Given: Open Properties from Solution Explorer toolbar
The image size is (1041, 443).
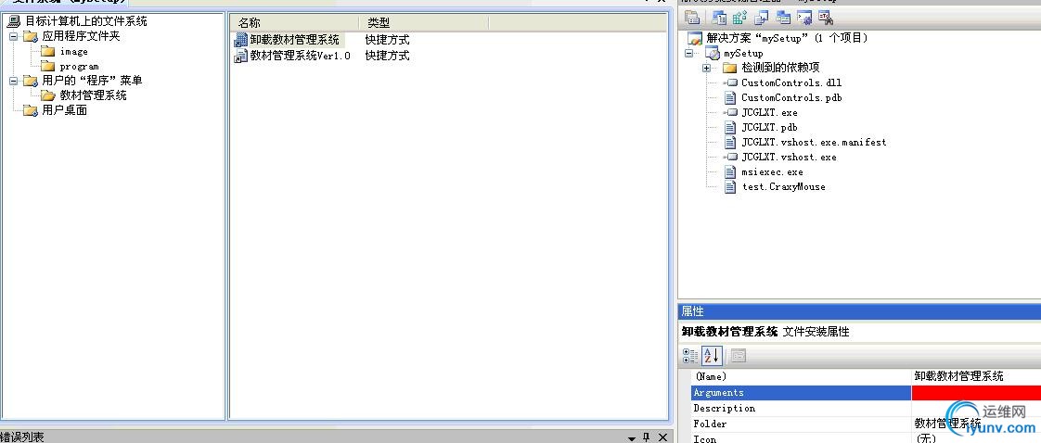Looking at the screenshot, I should point(692,18).
